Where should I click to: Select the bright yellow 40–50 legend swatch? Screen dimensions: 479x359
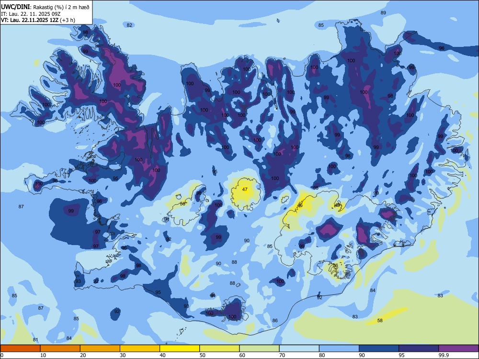click(x=180, y=348)
